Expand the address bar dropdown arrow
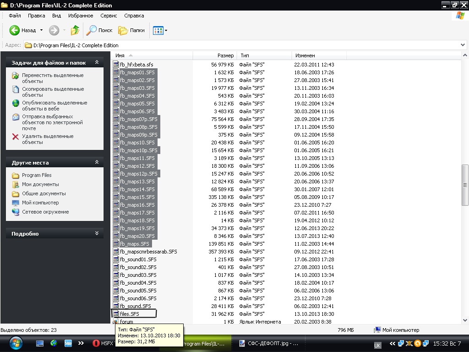Viewport: 469px width, 352px height. pos(463,45)
